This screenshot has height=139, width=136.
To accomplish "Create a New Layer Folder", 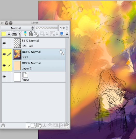I will pos(39,126).
